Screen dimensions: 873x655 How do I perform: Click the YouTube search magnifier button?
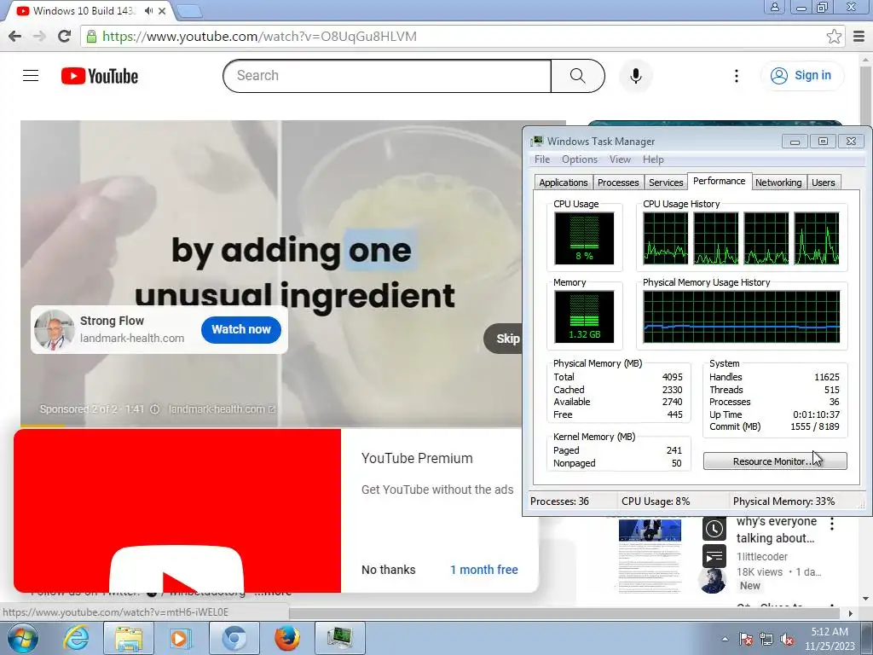pos(577,76)
